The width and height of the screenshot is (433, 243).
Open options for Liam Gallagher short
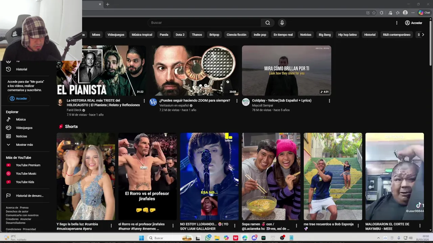(235, 225)
